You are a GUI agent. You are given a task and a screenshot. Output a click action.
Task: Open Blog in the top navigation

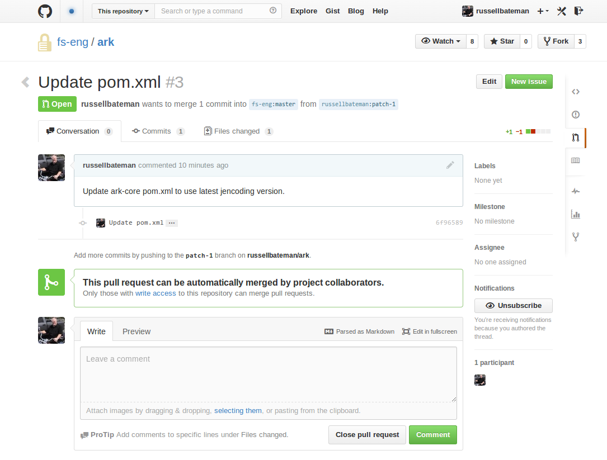pos(356,11)
